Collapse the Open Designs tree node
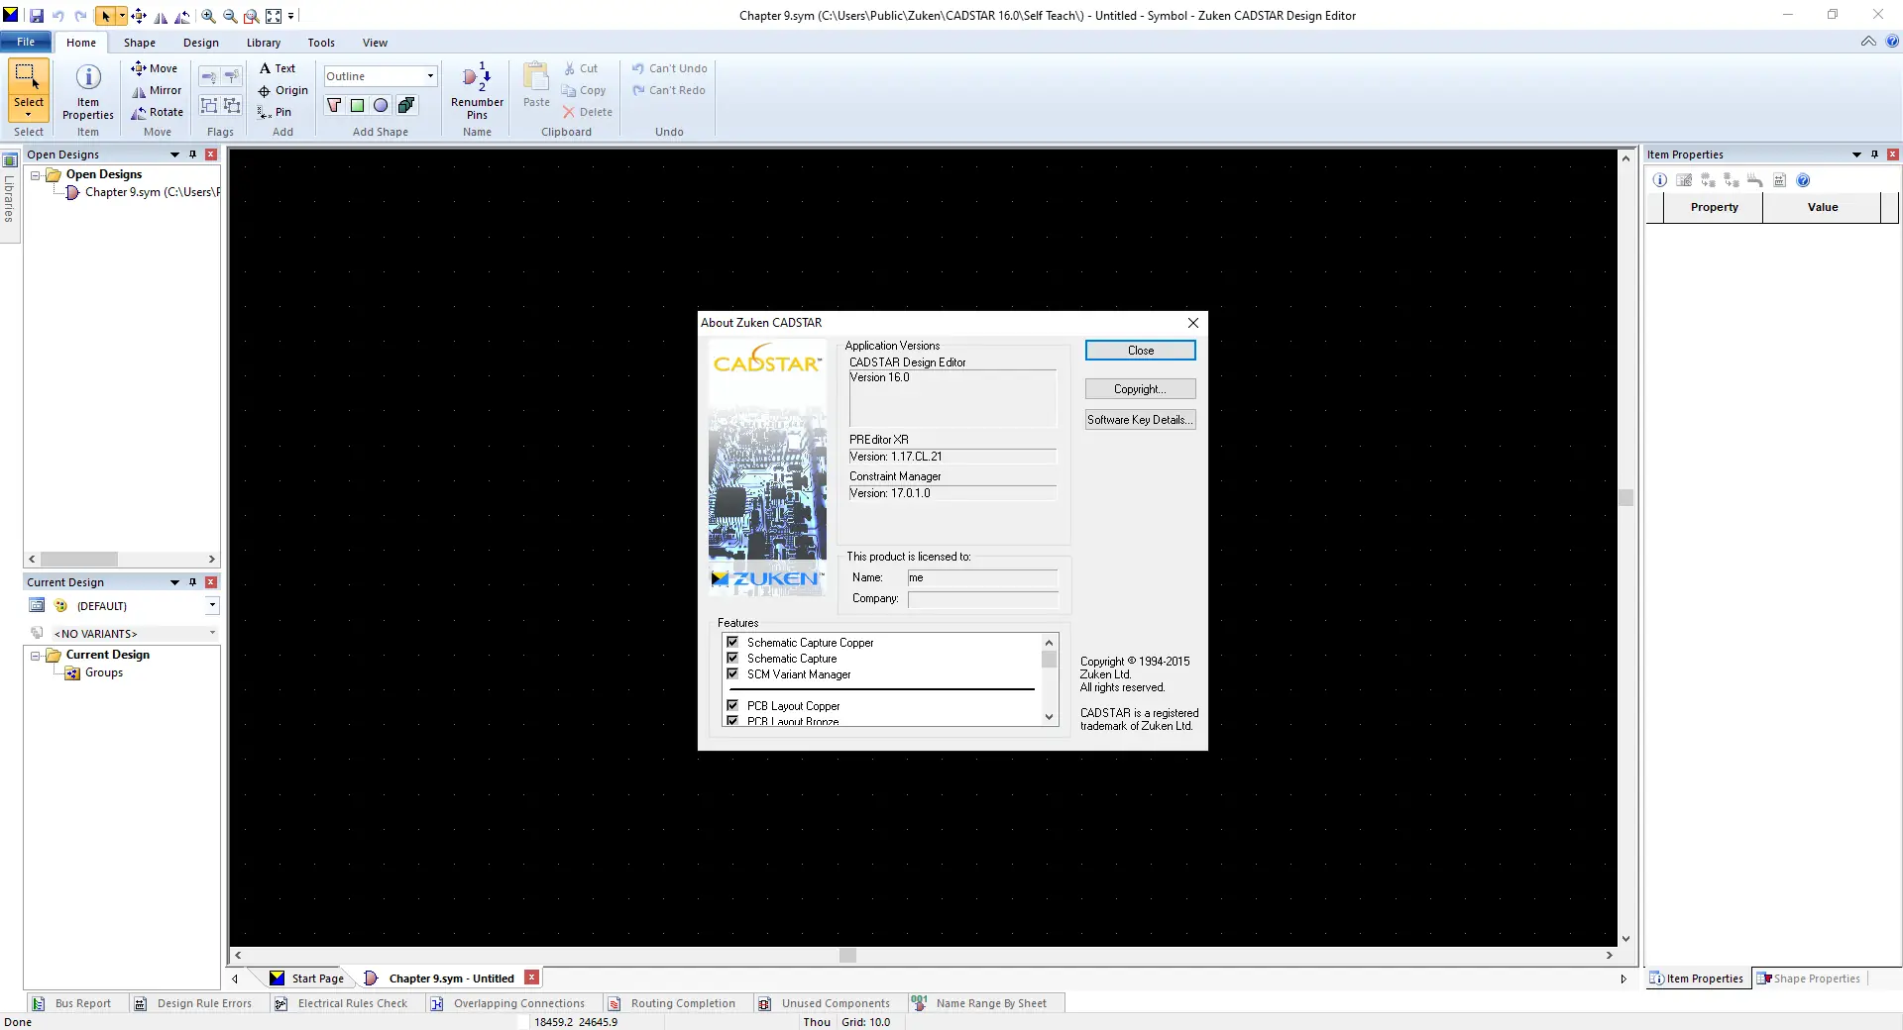The width and height of the screenshot is (1903, 1030). tap(36, 175)
